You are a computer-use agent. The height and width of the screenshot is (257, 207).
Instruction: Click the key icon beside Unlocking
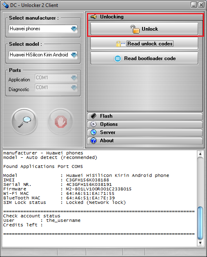(x=94, y=17)
